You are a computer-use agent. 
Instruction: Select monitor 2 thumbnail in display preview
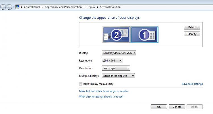116,35
